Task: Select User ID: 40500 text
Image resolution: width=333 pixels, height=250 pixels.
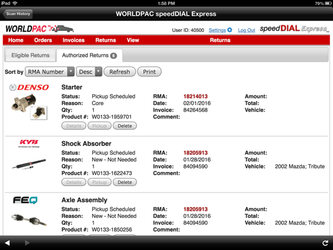Action: click(x=188, y=30)
